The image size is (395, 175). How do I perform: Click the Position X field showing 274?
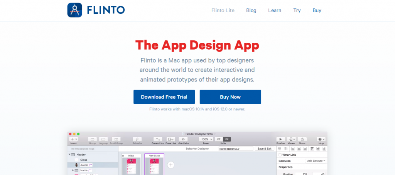(302, 174)
